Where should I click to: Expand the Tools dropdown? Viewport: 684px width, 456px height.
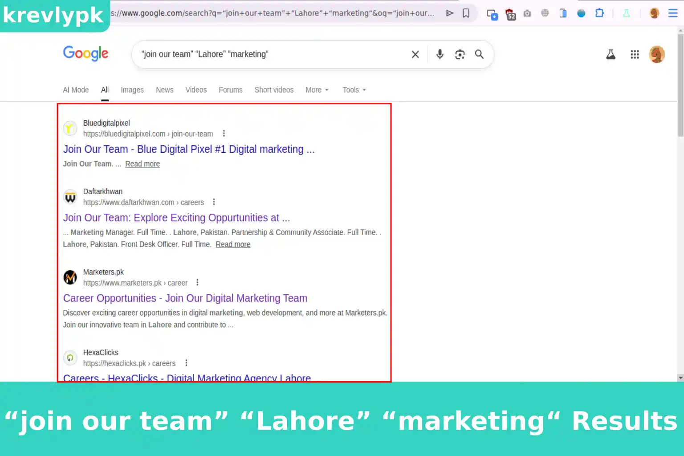pyautogui.click(x=354, y=90)
